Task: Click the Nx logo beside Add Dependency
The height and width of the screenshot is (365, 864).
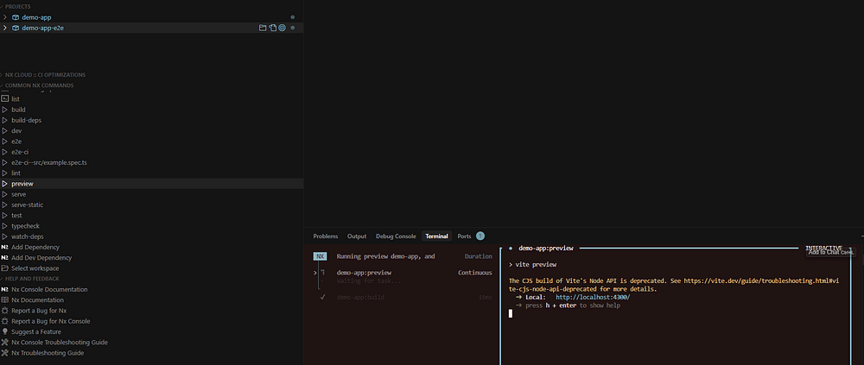Action: coord(5,247)
